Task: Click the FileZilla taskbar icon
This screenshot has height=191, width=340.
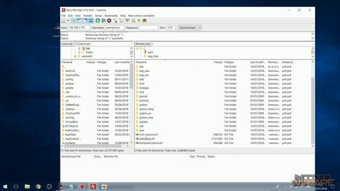Action: [93, 186]
